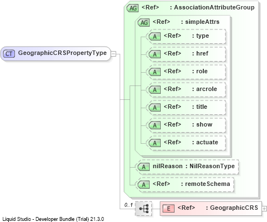Screen dimensions: 267x222
Task: Select the ': remoteSchema' text
Action: click(x=206, y=184)
